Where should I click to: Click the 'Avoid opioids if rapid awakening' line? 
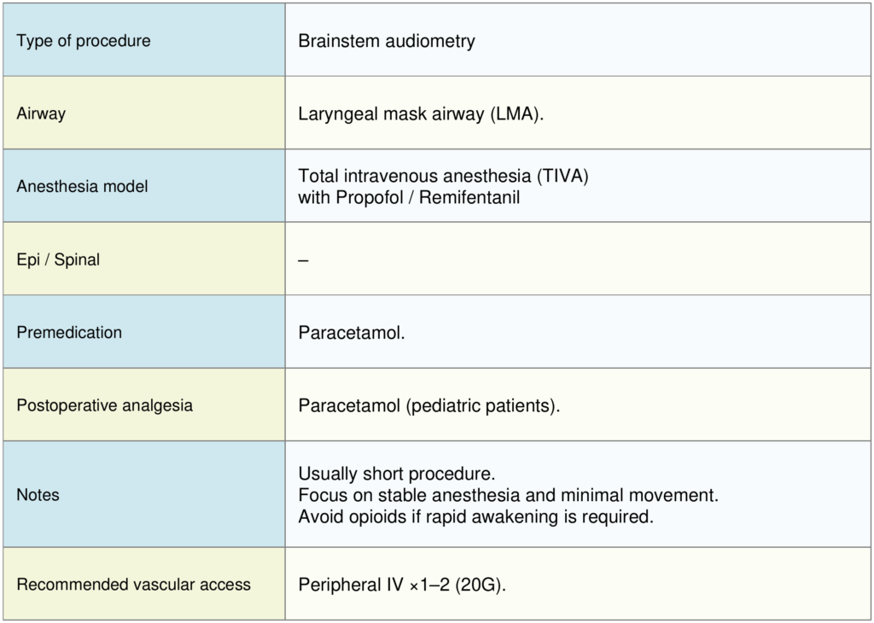(475, 516)
